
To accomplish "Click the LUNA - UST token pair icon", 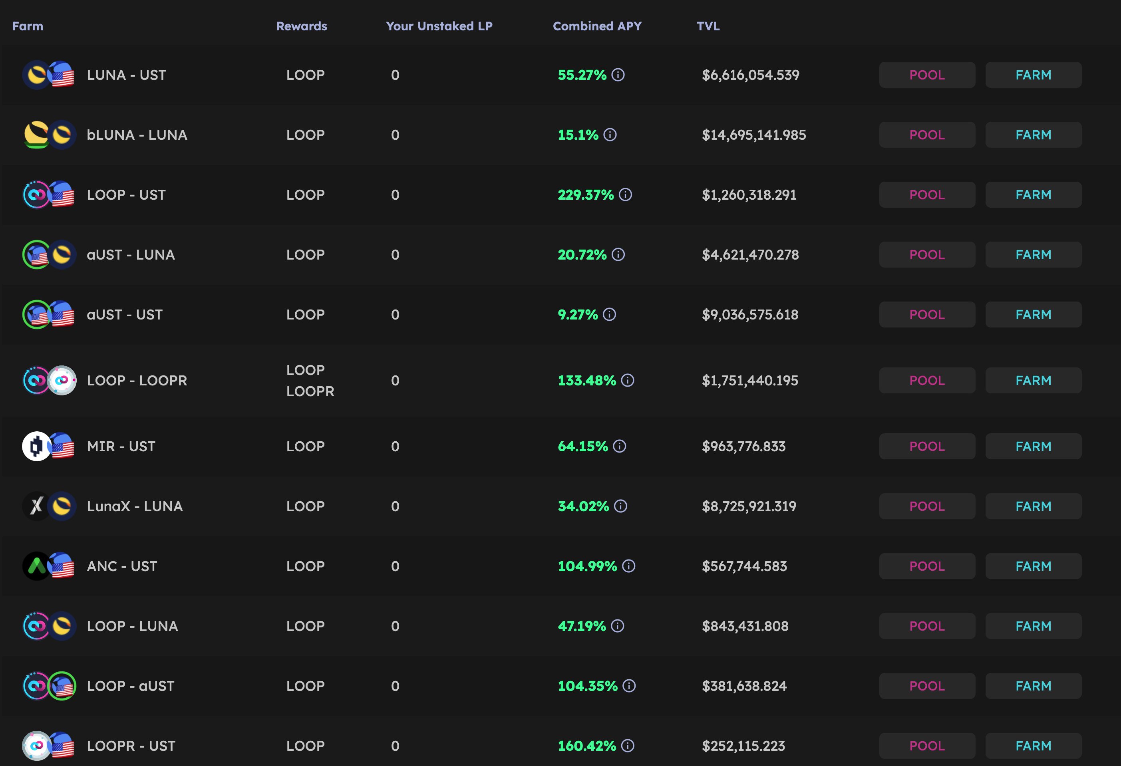I will click(49, 75).
